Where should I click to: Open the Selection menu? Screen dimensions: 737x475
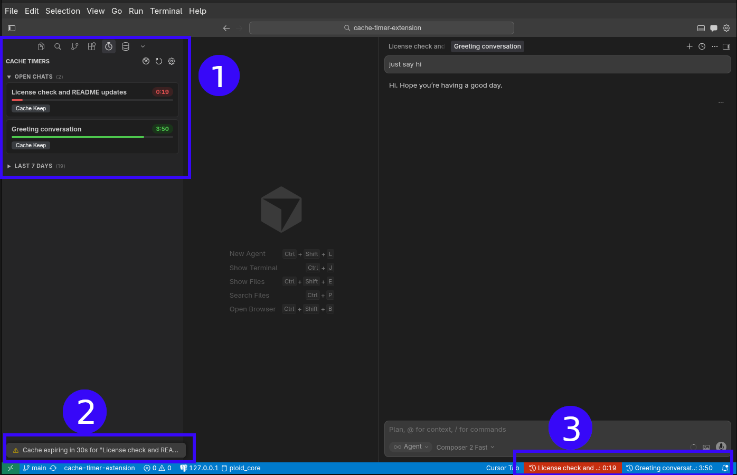coord(63,11)
